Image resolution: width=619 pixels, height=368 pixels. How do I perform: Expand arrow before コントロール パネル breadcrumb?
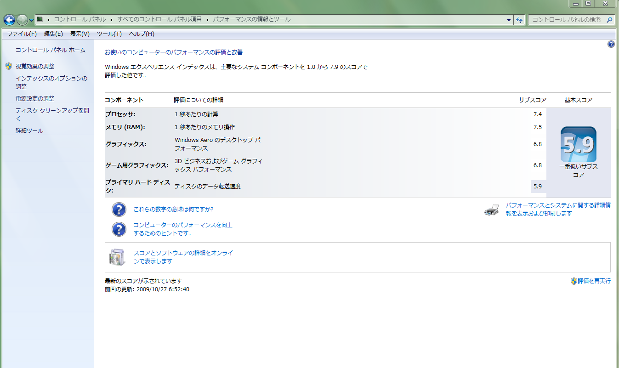(x=48, y=20)
